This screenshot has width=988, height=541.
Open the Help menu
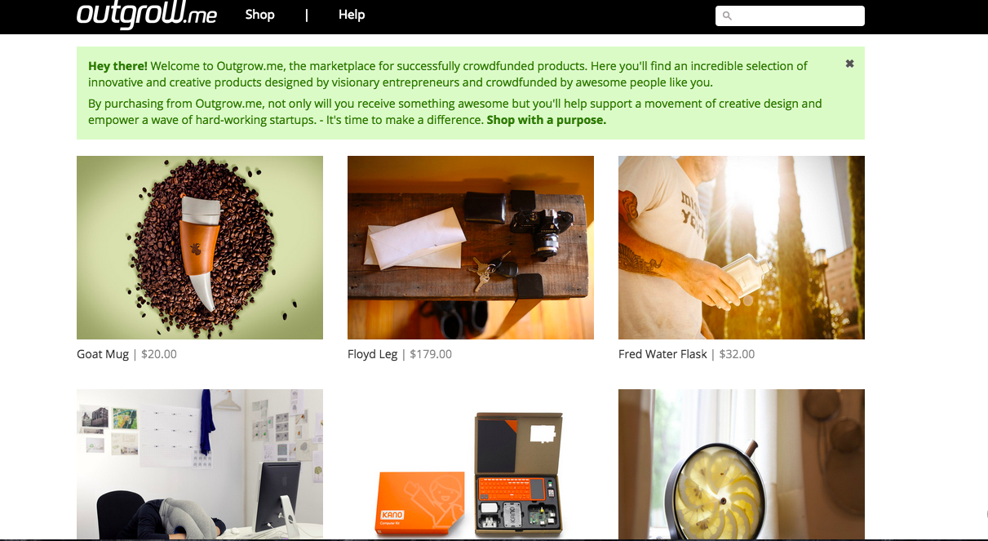click(352, 15)
